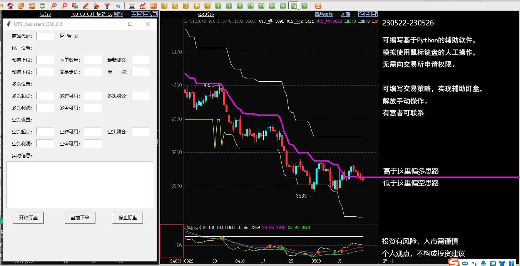Click 盘前下单 button
The image size is (520, 266).
[x=80, y=217]
